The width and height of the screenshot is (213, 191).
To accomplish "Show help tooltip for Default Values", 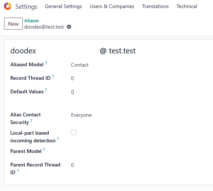I will 46,90.
